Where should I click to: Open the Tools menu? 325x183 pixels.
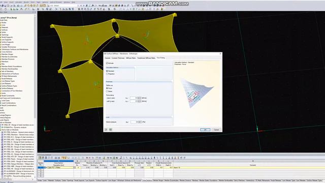tap(32, 2)
